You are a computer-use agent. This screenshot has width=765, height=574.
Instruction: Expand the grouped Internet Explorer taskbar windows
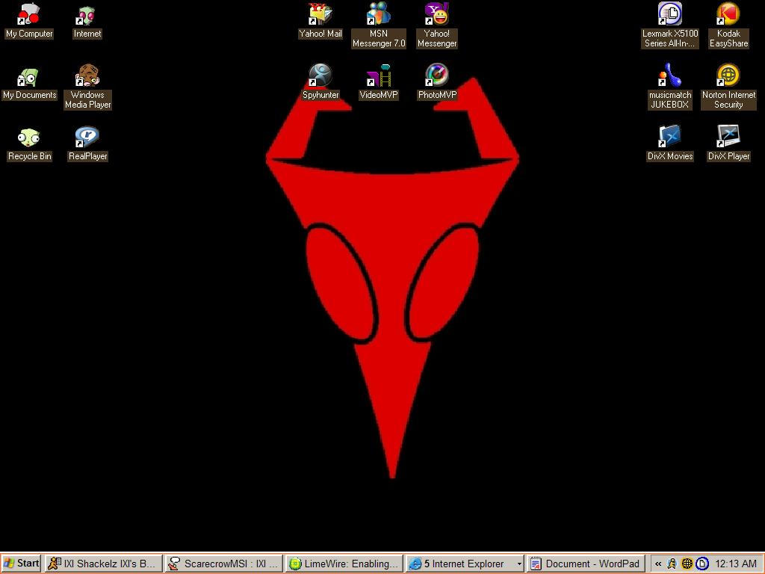463,563
